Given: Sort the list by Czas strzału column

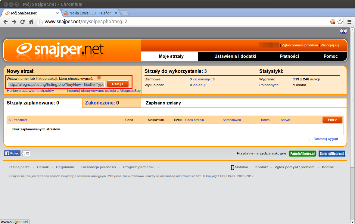Looking at the screenshot, I should (195, 120).
